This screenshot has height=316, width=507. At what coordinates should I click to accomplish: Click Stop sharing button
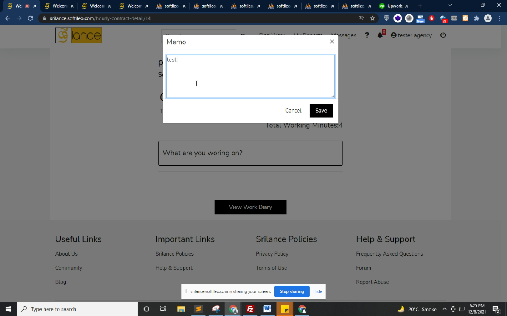pos(292,291)
